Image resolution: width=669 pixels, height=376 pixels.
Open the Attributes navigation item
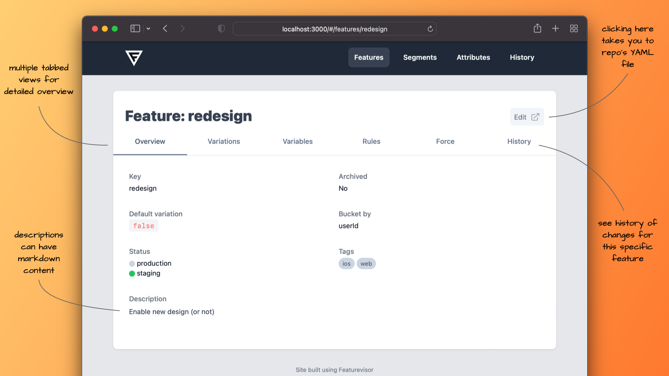point(473,57)
